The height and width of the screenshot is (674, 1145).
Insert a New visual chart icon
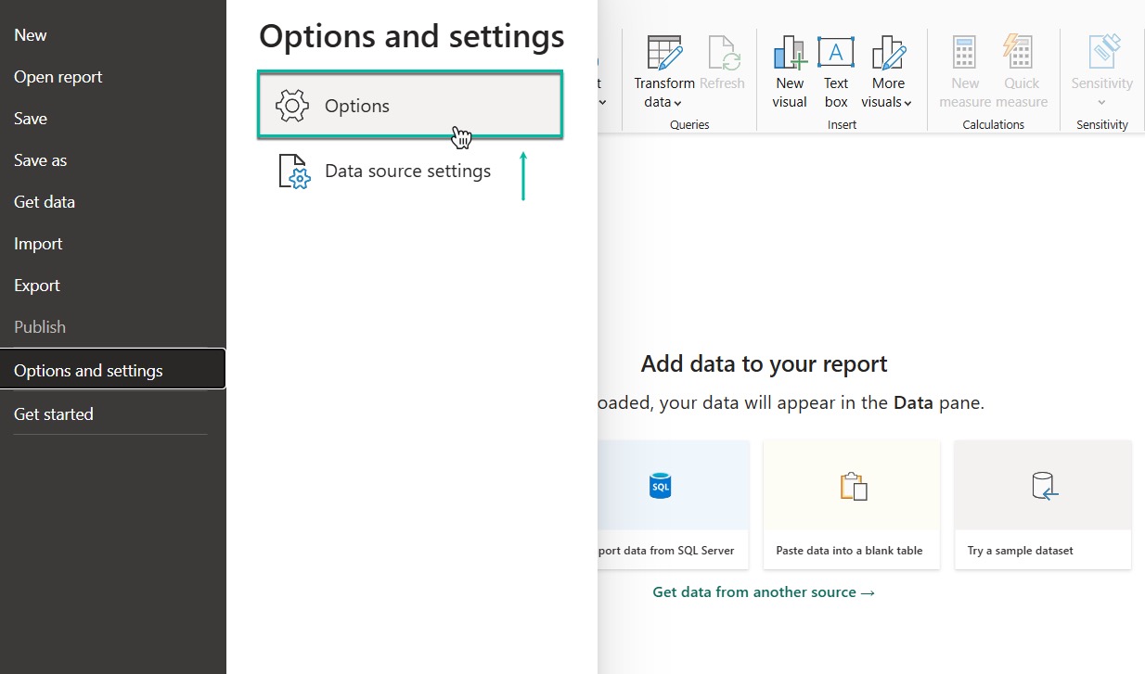point(790,53)
